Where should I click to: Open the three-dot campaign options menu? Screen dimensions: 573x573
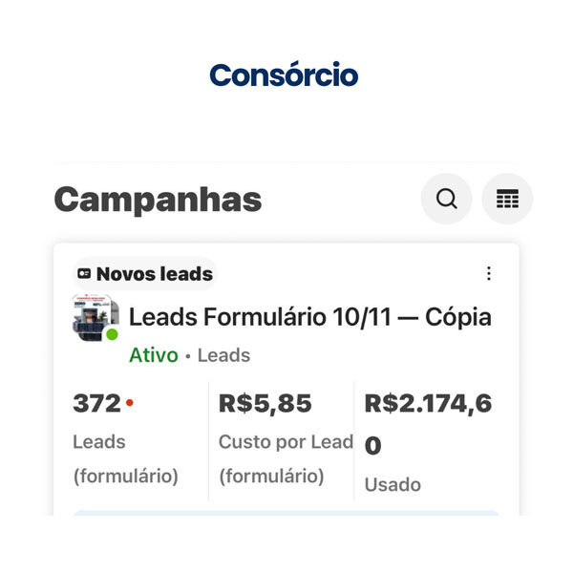click(489, 274)
